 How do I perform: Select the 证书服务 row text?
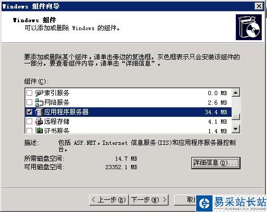point(57,131)
